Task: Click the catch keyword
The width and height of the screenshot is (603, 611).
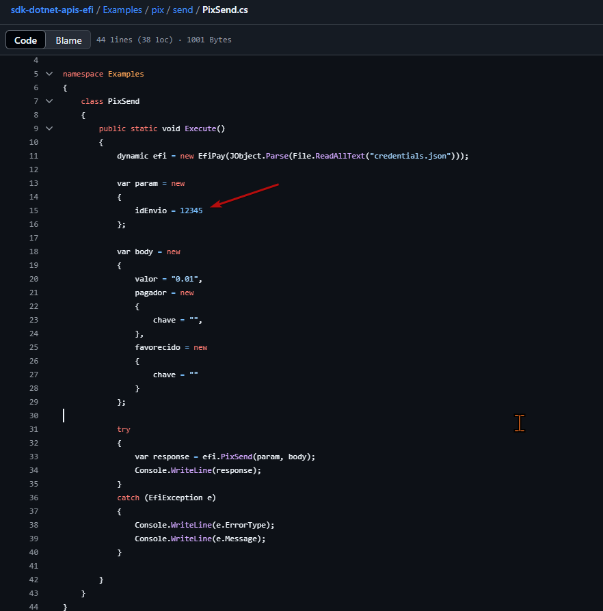Action: click(129, 498)
